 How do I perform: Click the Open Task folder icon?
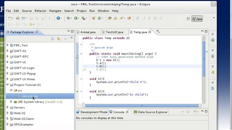click(115, 18)
